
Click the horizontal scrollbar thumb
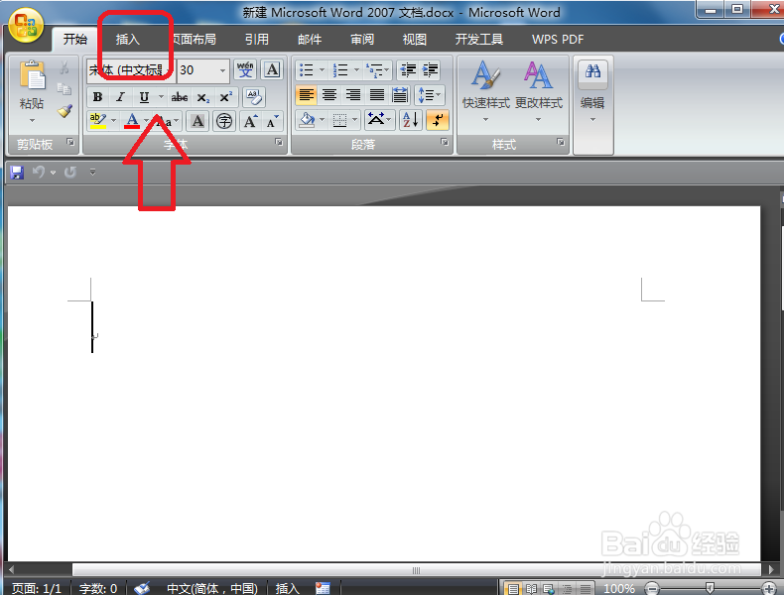[416, 570]
